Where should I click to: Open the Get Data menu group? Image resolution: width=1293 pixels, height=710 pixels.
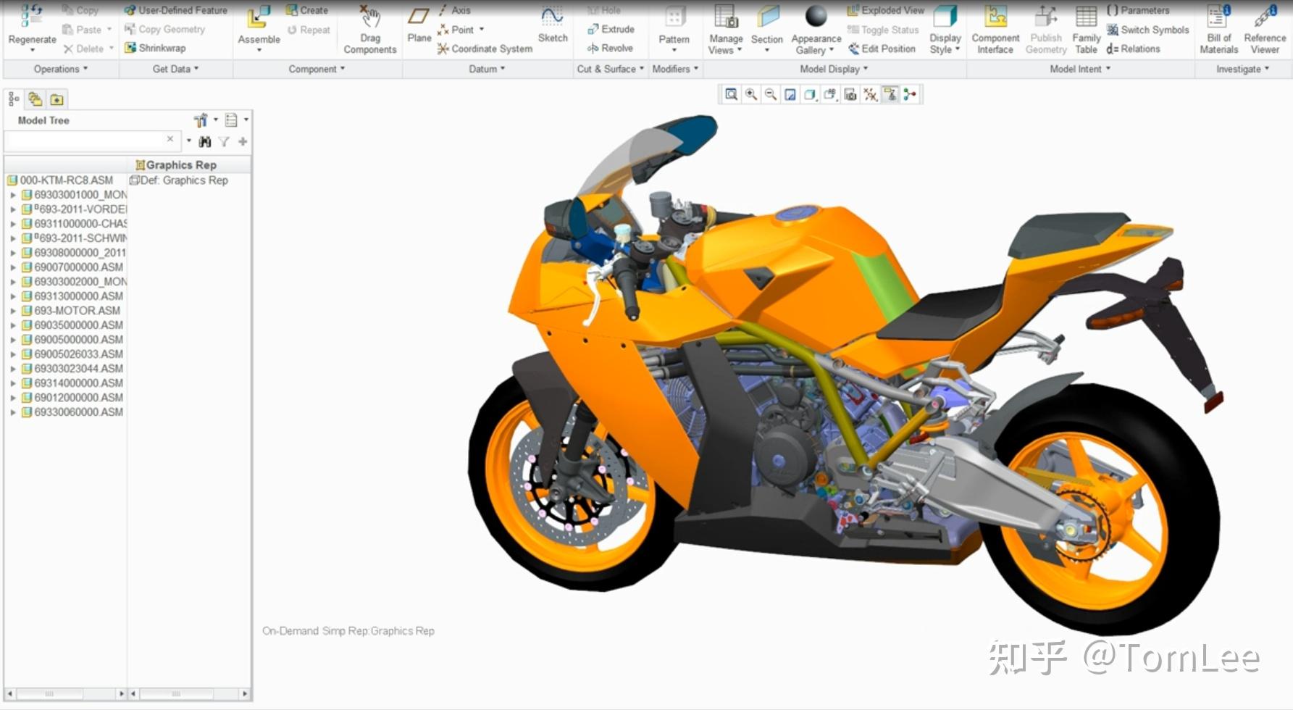pyautogui.click(x=174, y=69)
